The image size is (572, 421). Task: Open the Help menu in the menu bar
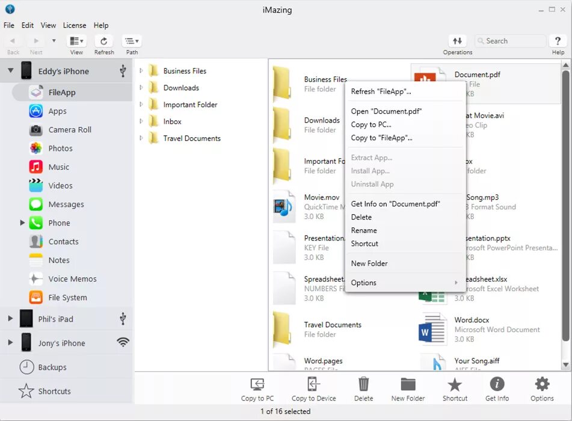101,25
